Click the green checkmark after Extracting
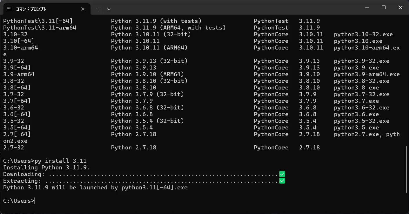409x214 pixels. 282,181
